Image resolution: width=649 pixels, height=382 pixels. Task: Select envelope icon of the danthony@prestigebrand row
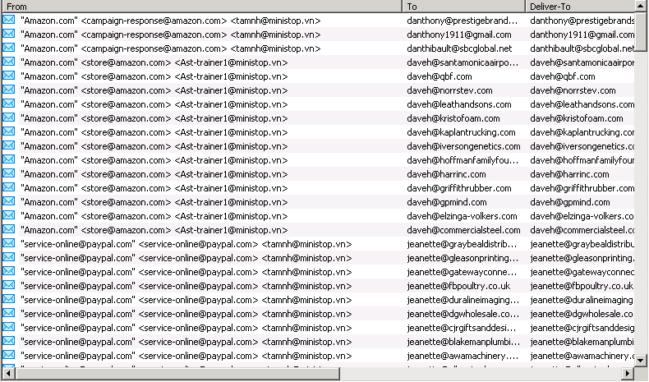click(9, 20)
